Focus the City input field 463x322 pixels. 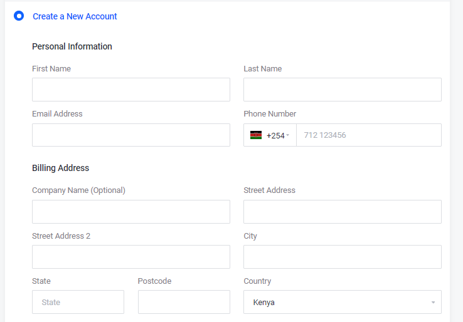pyautogui.click(x=342, y=257)
